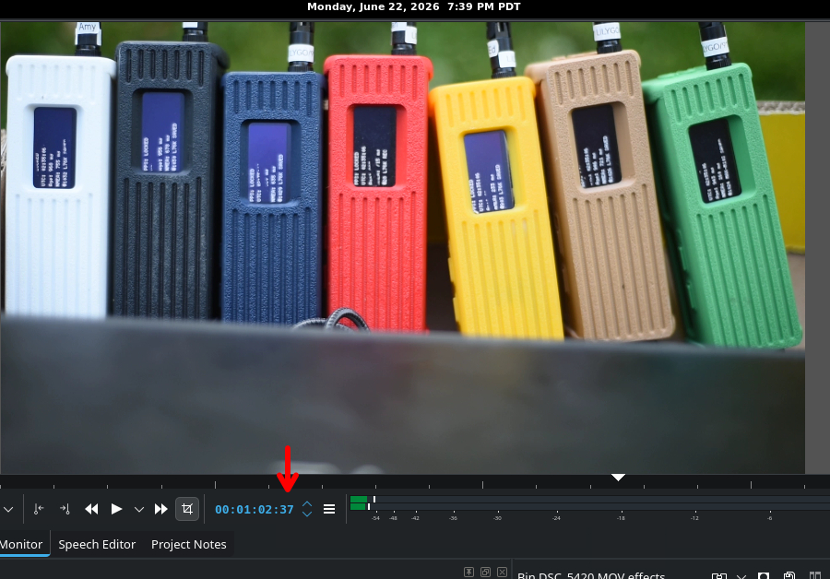The image size is (830, 579).
Task: Increase timecode with the up arrow
Action: pos(307,504)
